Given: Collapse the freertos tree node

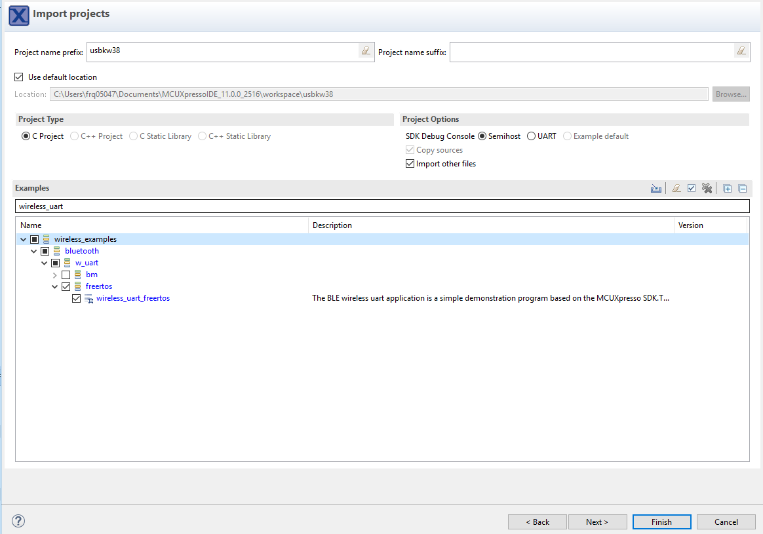Looking at the screenshot, I should tap(55, 286).
